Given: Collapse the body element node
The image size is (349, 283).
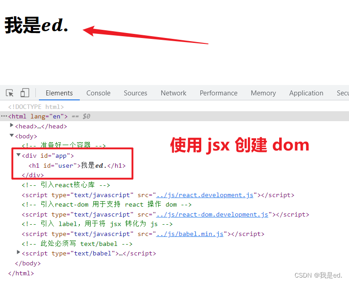Looking at the screenshot, I should point(12,135).
